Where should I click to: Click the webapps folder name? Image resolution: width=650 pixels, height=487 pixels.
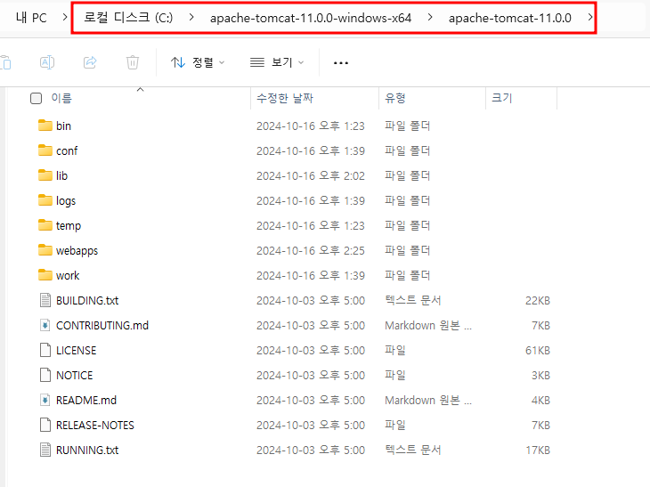[x=77, y=251]
